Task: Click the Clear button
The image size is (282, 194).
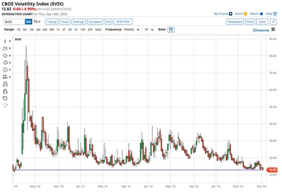Action: click(x=262, y=22)
